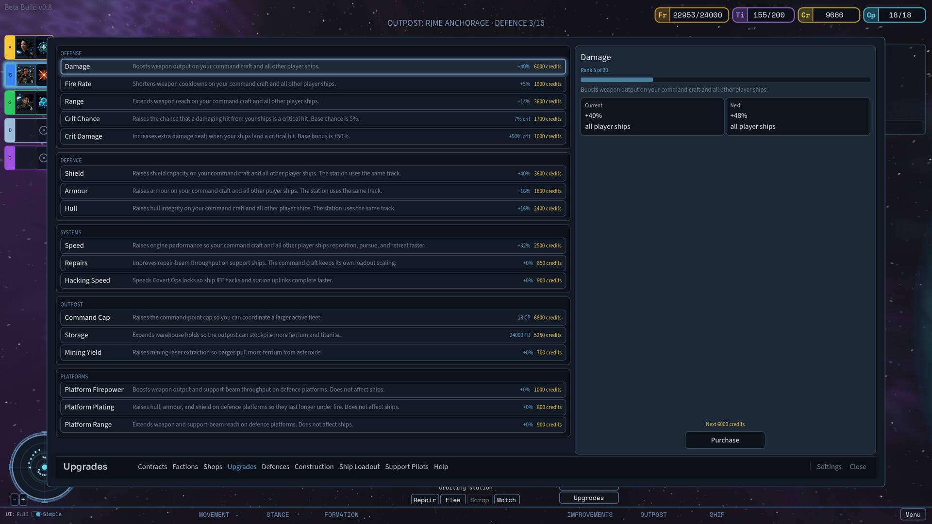
Task: Open the Shops tab
Action: (x=213, y=467)
